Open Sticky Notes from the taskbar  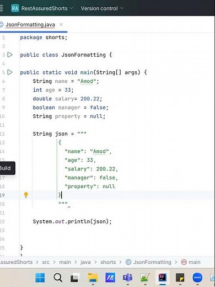(180, 278)
